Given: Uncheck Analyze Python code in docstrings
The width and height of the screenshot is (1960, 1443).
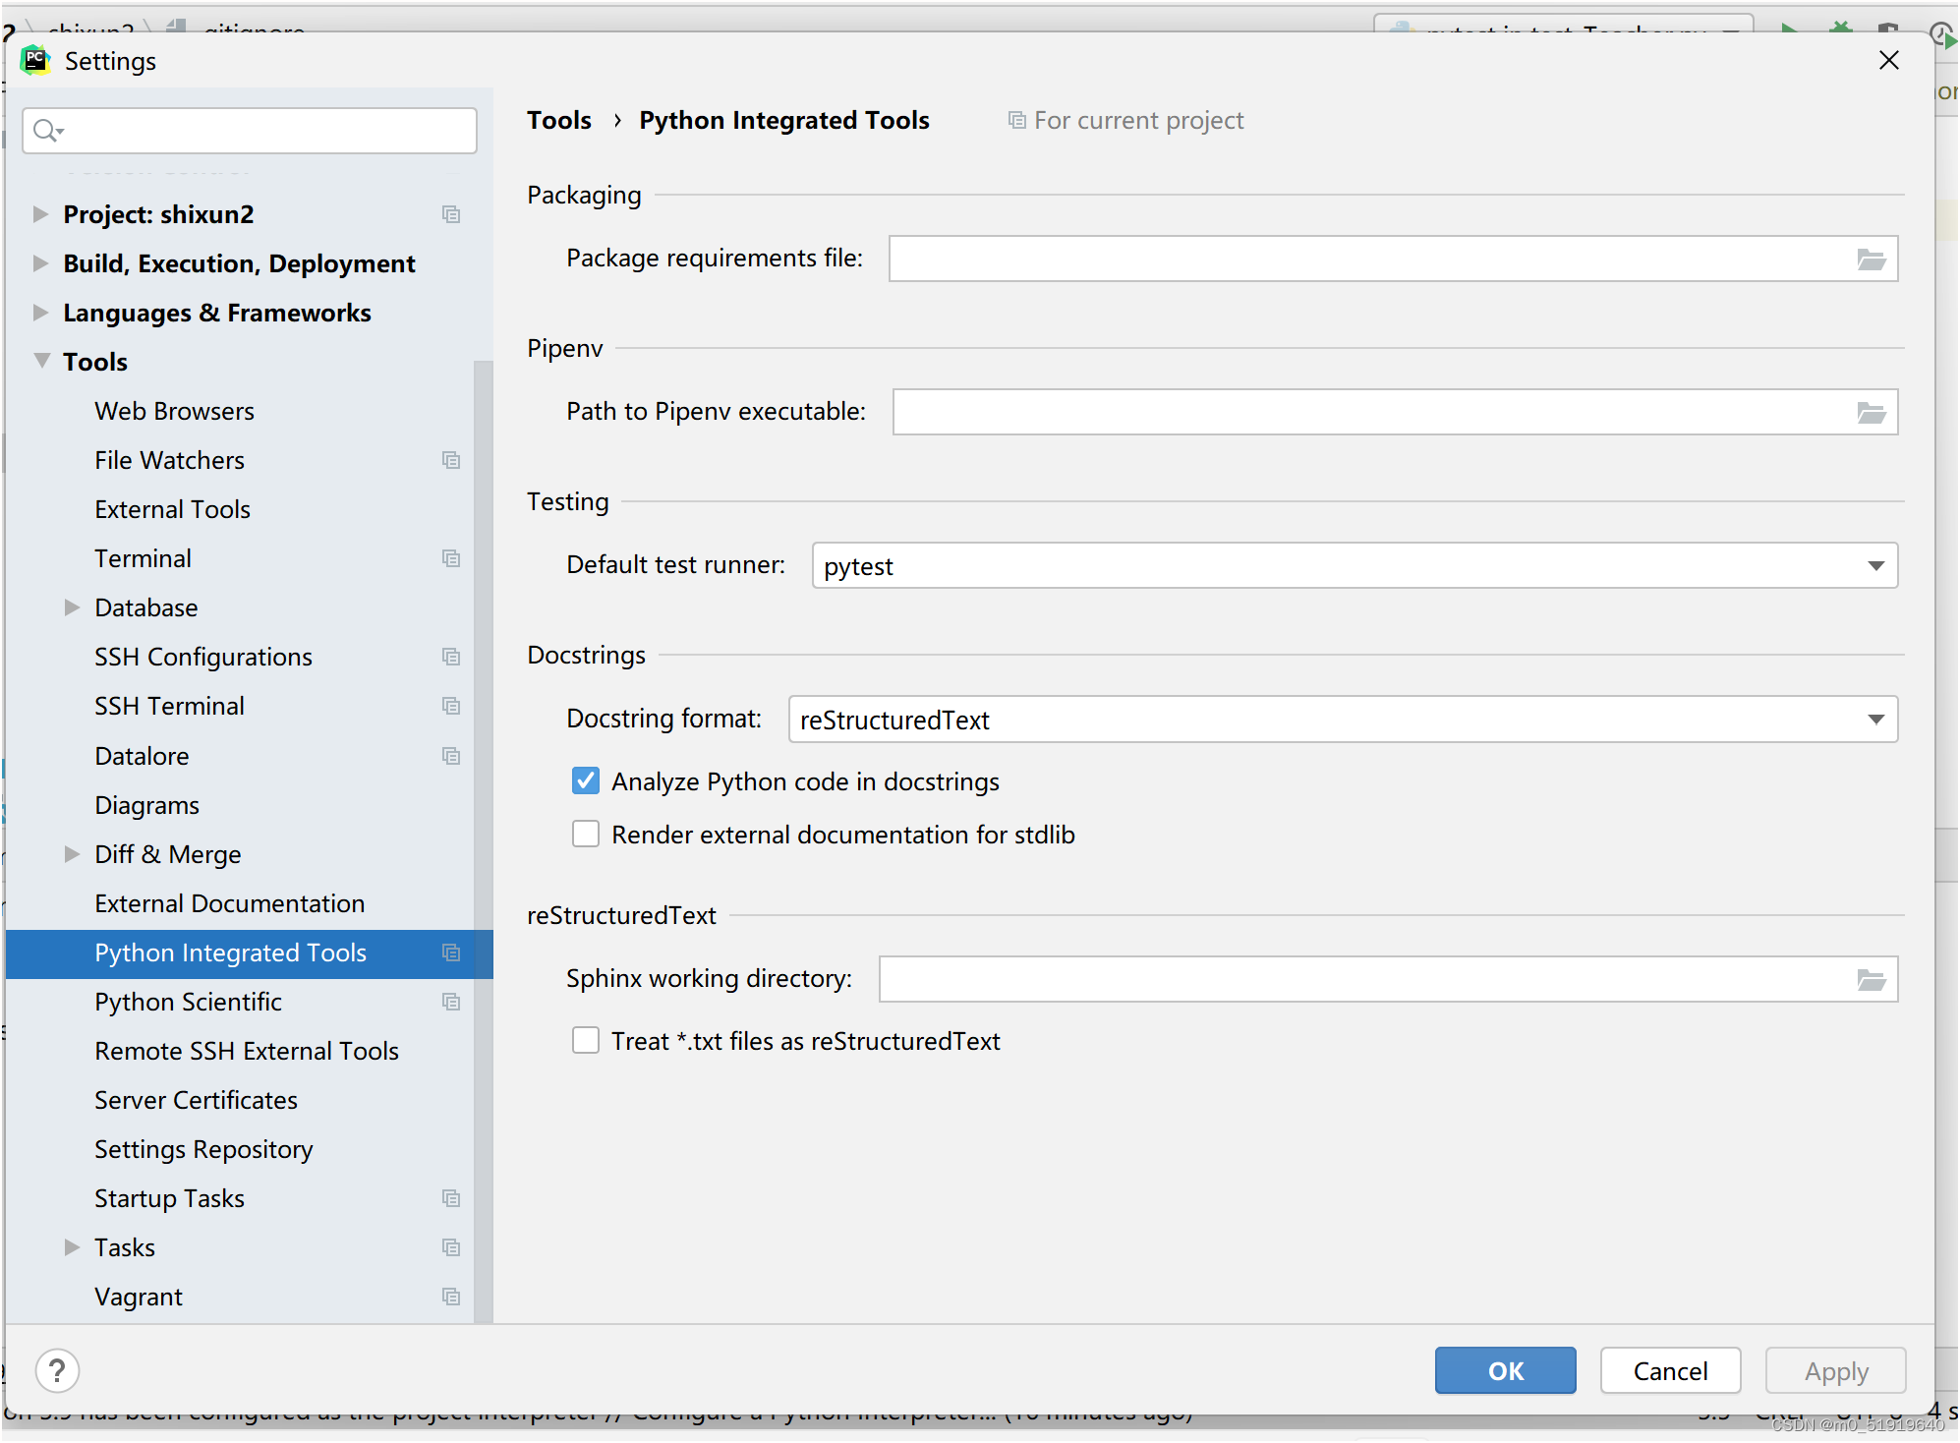Looking at the screenshot, I should click(x=586, y=781).
